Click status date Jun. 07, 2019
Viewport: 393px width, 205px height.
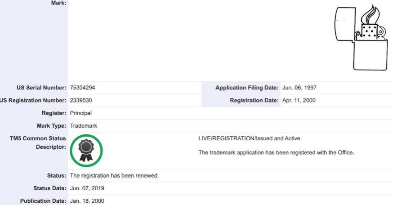click(x=87, y=188)
